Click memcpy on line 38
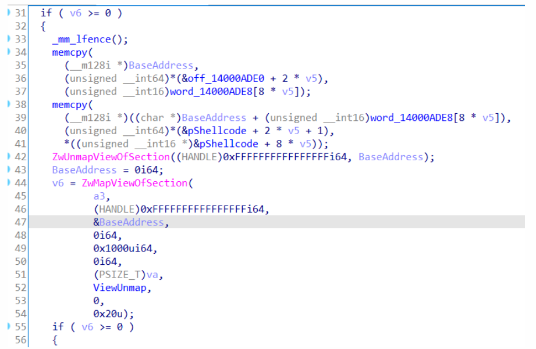The height and width of the screenshot is (349, 536). [69, 105]
